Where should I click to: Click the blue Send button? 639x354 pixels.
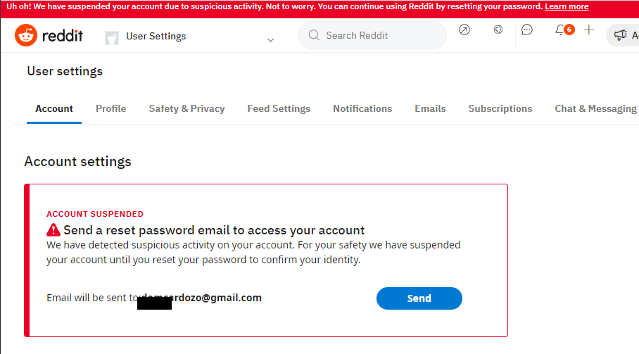tap(419, 298)
